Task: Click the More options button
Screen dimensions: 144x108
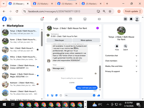Action: pyautogui.click(x=86, y=40)
